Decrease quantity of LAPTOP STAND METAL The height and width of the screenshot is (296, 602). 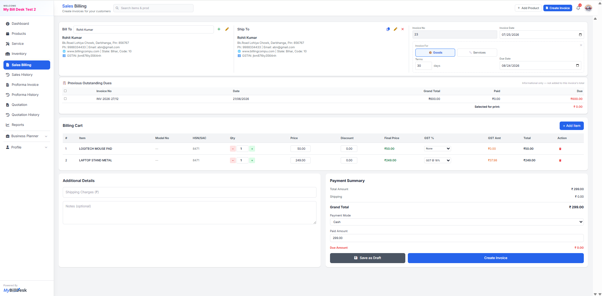[233, 160]
